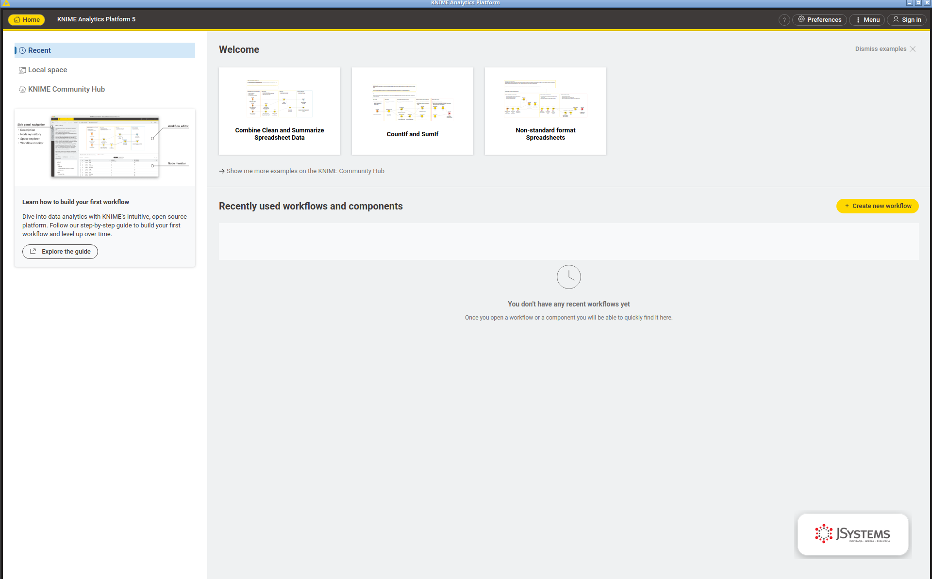Screen dimensions: 932x579
Task: Click the workflow guide preview image
Action: pos(105,147)
